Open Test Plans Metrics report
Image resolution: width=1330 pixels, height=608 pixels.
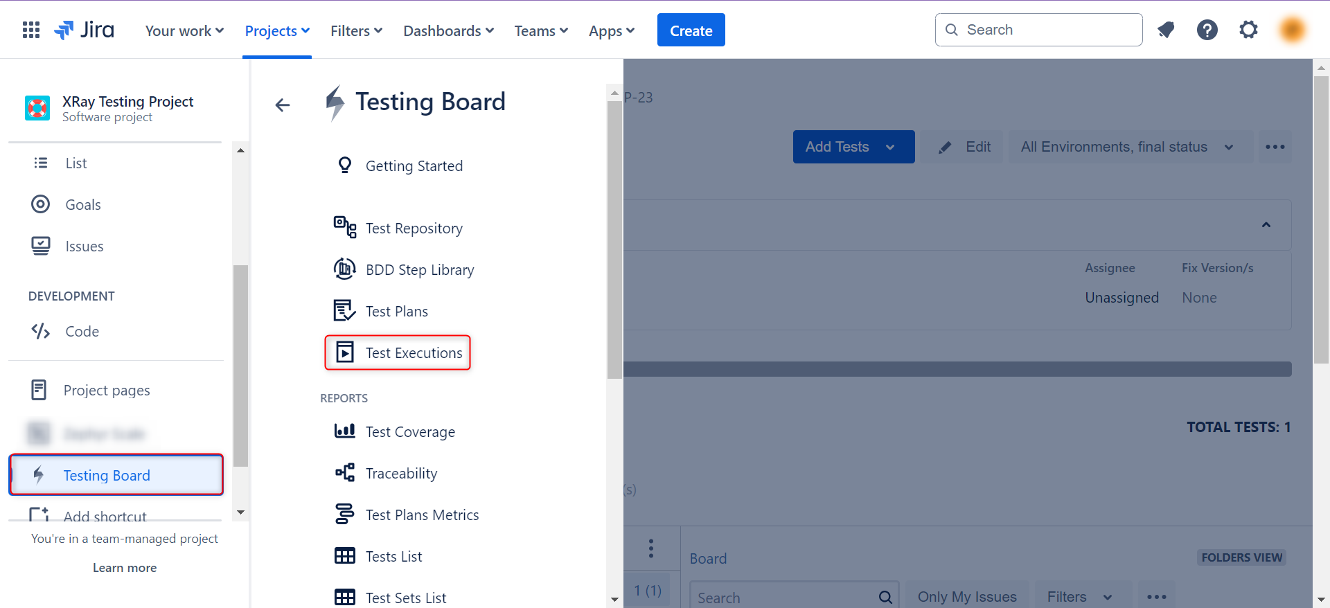[422, 515]
